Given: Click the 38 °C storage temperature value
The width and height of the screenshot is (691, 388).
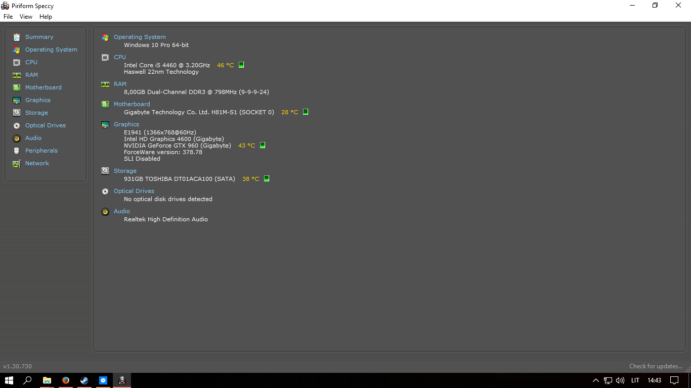Looking at the screenshot, I should click(251, 179).
